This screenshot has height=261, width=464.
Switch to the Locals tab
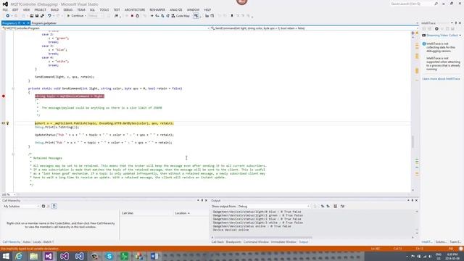(x=37, y=241)
